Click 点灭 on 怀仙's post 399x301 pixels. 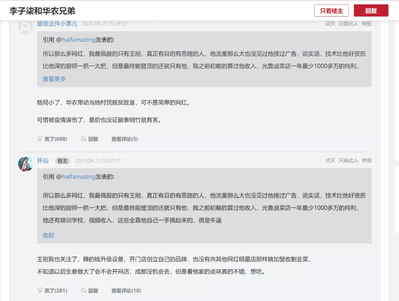click(330, 160)
